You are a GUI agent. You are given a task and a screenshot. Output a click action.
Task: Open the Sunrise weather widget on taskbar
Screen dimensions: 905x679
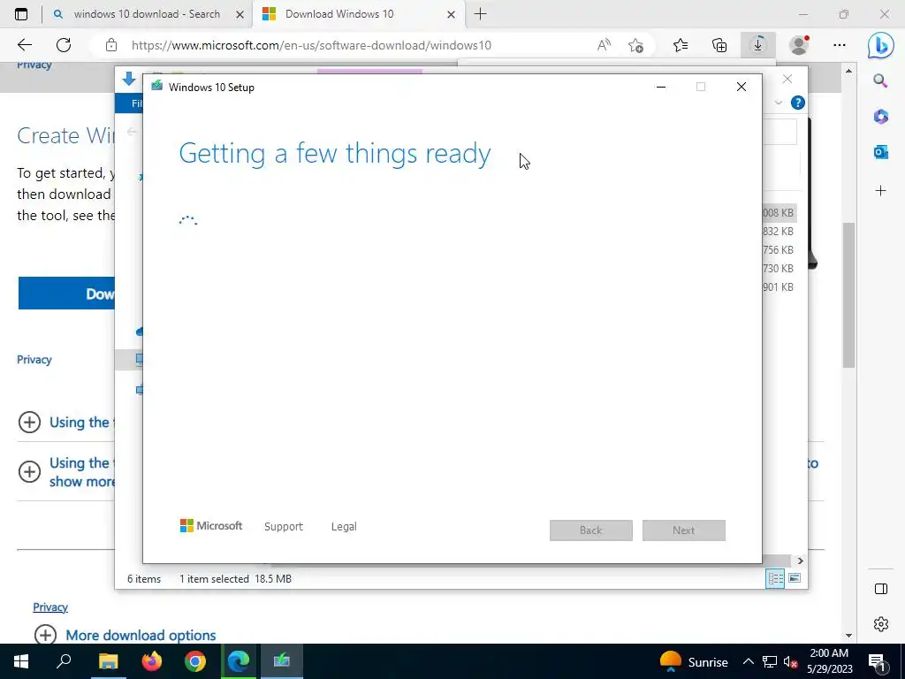(x=694, y=662)
